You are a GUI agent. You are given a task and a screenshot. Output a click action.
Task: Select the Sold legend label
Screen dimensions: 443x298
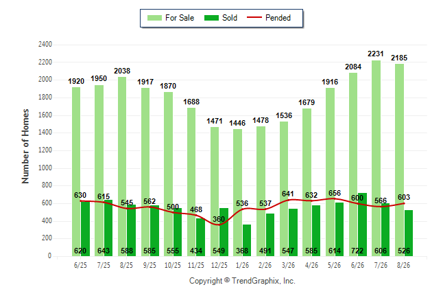(230, 18)
